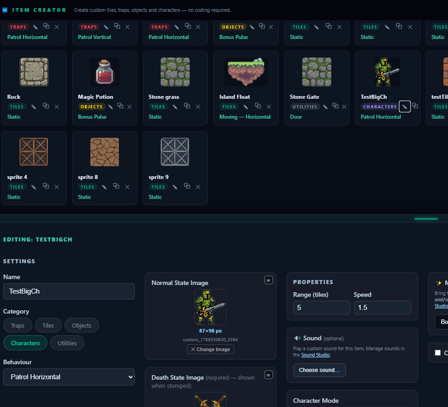Duplicate the Island Float item
448x407 pixels.
click(258, 106)
